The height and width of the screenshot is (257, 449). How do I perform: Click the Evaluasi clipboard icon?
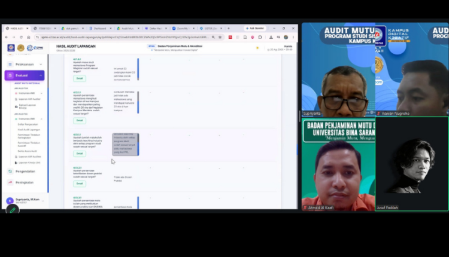coord(10,75)
